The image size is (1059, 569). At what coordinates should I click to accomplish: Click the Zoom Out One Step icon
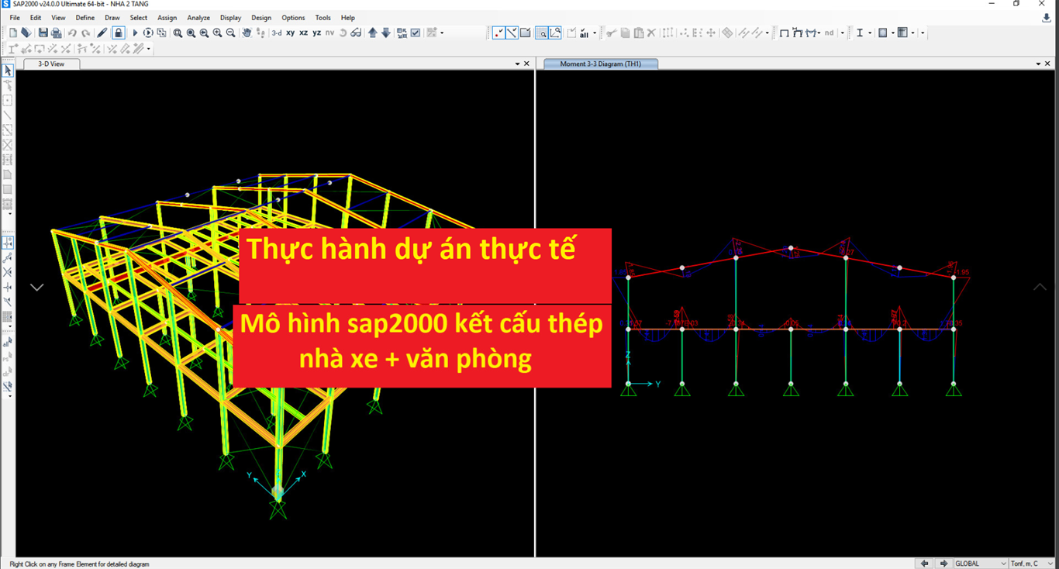pos(230,33)
